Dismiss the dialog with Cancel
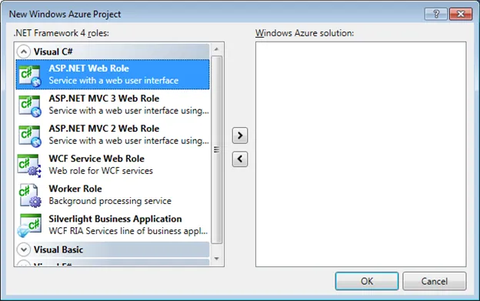Screen dimensions: 480x301 (435, 281)
